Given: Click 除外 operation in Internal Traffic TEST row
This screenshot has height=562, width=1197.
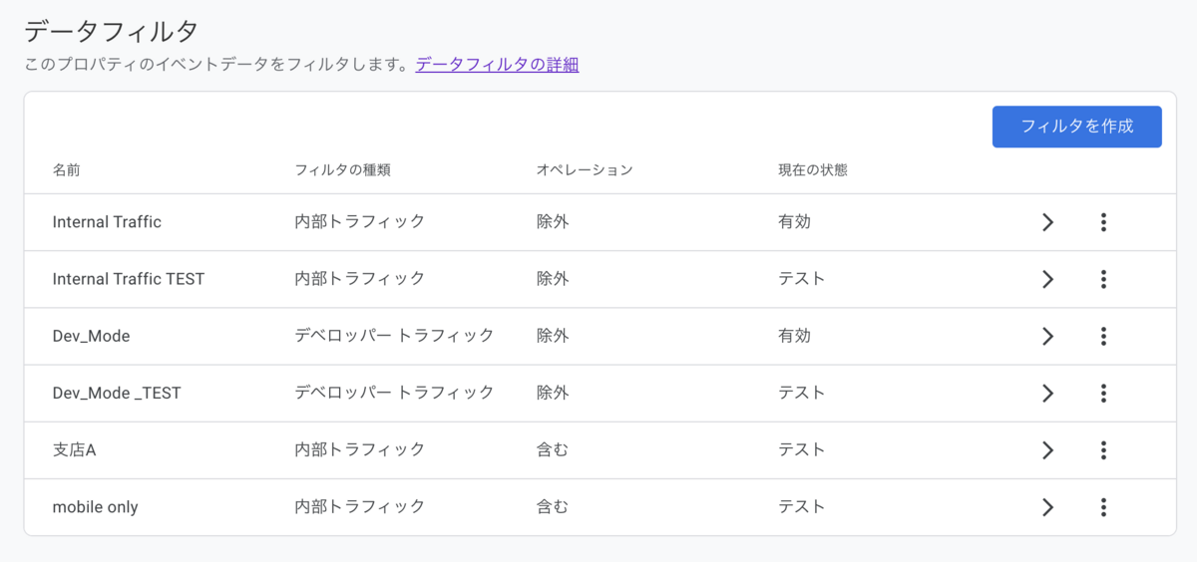Looking at the screenshot, I should (553, 279).
